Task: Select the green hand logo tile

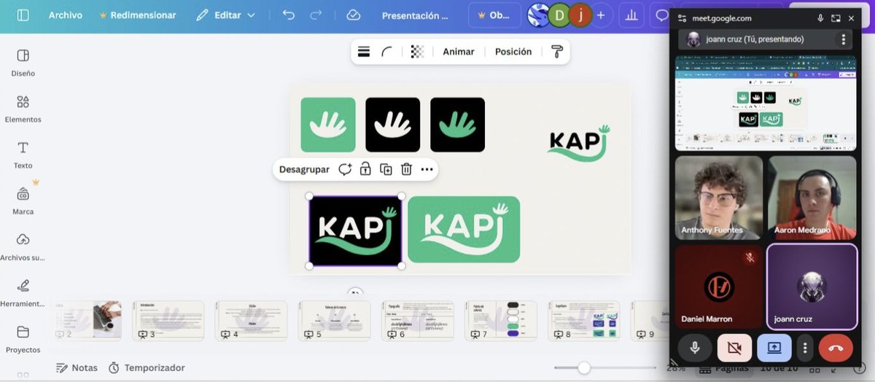Action: [328, 125]
